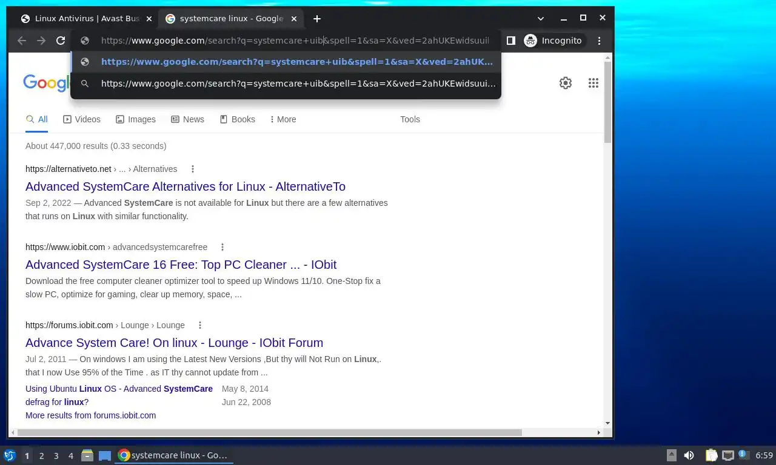776x465 pixels.
Task: Expand the More search filters menu
Action: [x=283, y=119]
